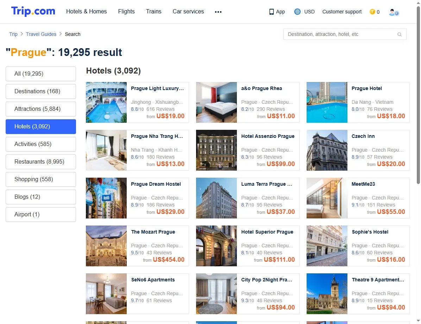Open Prague Nha Trang hotel thumbnail
Screen dimensions: 421x324
click(x=106, y=150)
